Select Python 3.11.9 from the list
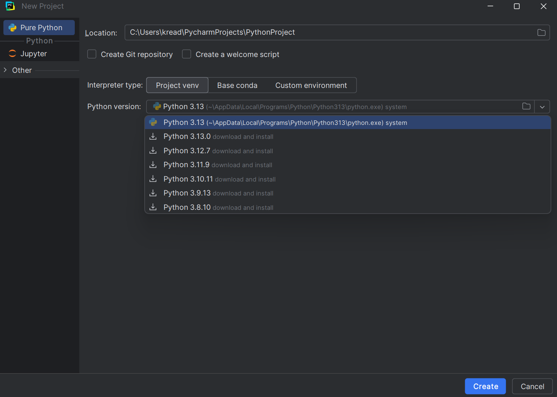This screenshot has width=557, height=397. tap(186, 165)
